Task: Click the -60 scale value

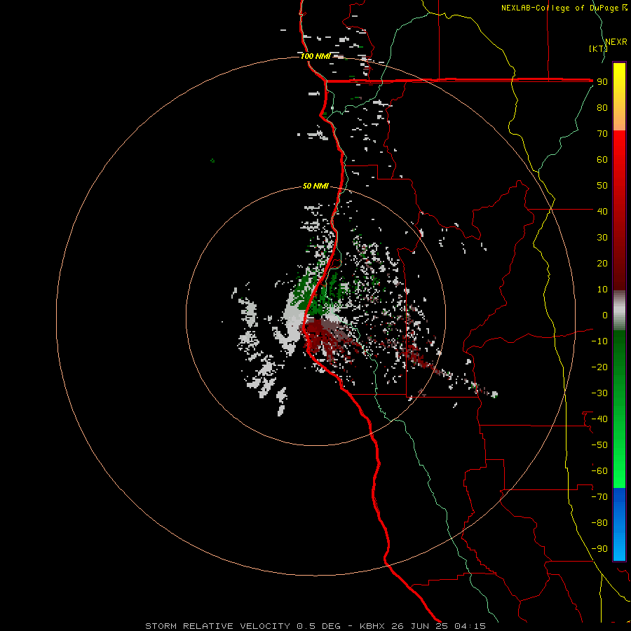Action: [599, 471]
